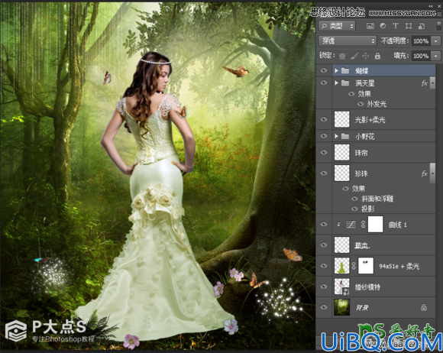
Task: Click the 不透明度 100% value field
Action: coord(422,41)
